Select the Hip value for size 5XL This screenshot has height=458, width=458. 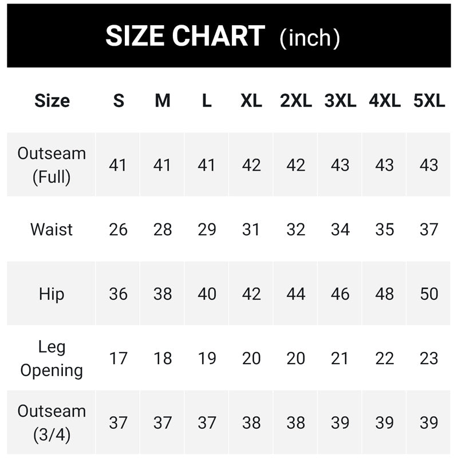429,294
